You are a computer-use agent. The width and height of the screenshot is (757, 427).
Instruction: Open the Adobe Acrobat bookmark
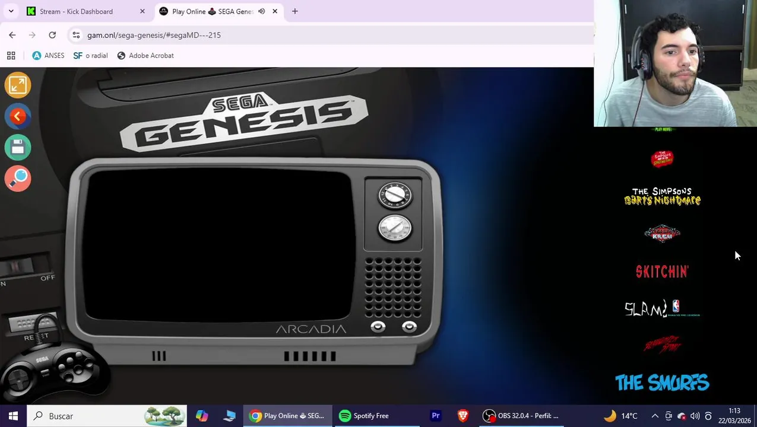tap(145, 55)
